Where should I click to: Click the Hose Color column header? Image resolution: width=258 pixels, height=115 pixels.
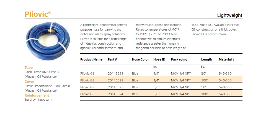point(140,59)
